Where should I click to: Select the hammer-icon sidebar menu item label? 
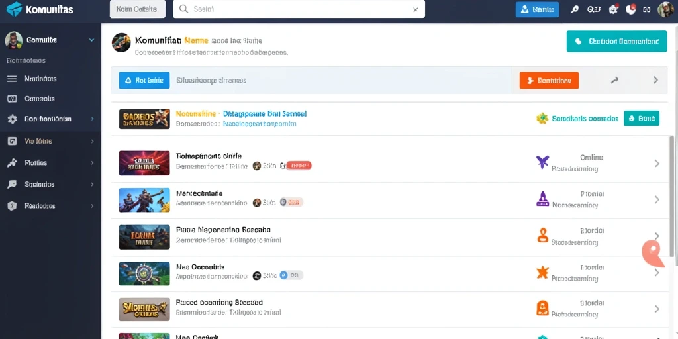point(36,163)
